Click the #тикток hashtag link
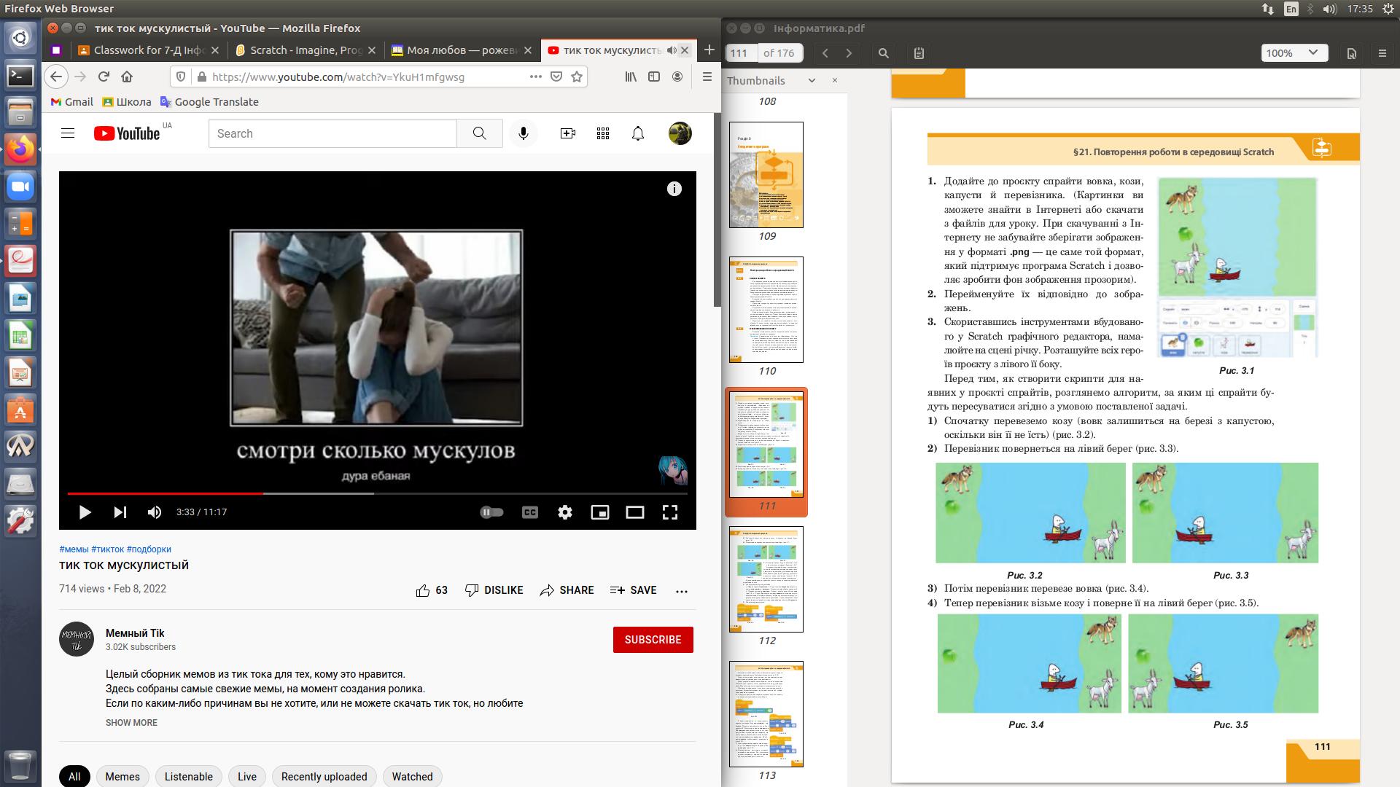The image size is (1400, 787). click(x=107, y=549)
